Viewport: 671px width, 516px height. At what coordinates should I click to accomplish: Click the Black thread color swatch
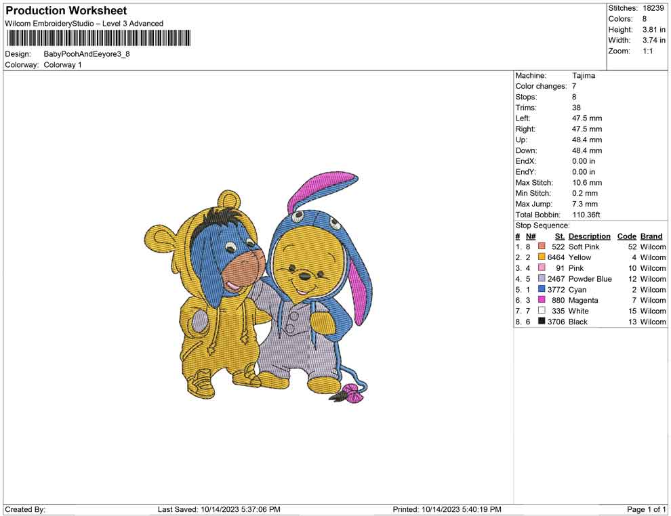coord(542,321)
